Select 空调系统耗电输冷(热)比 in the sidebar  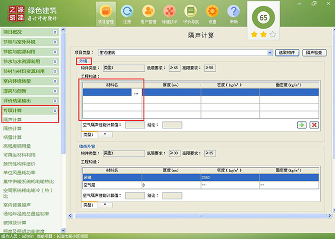(x=28, y=193)
